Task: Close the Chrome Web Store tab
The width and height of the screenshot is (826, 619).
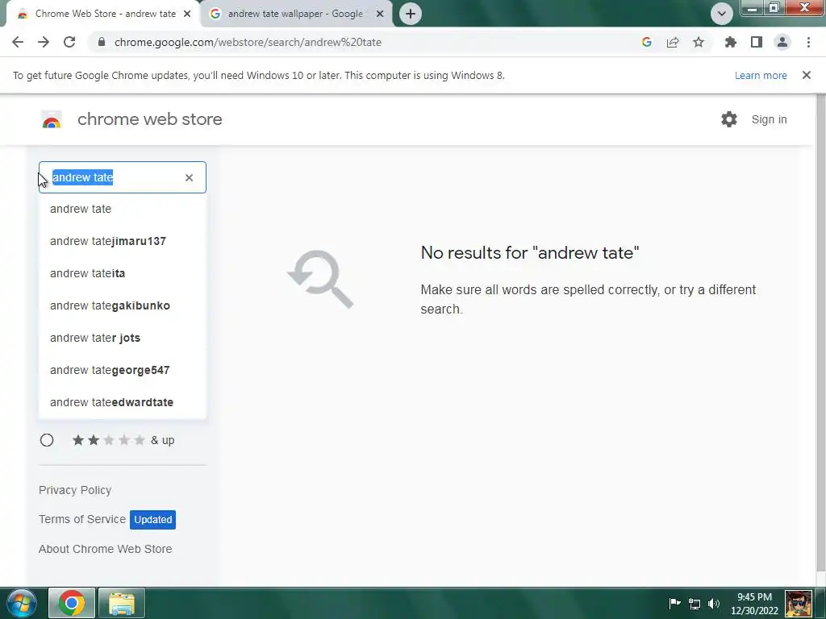Action: click(187, 14)
